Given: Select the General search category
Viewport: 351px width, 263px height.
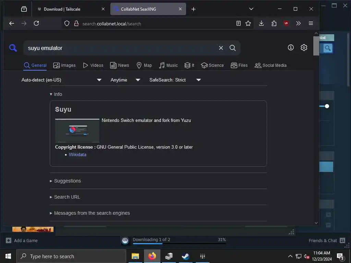Looking at the screenshot, I should 35,65.
